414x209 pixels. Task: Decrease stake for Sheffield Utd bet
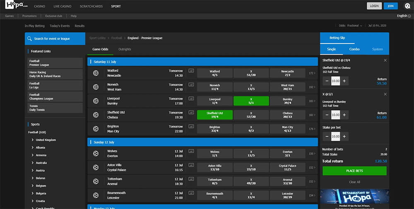327,81
